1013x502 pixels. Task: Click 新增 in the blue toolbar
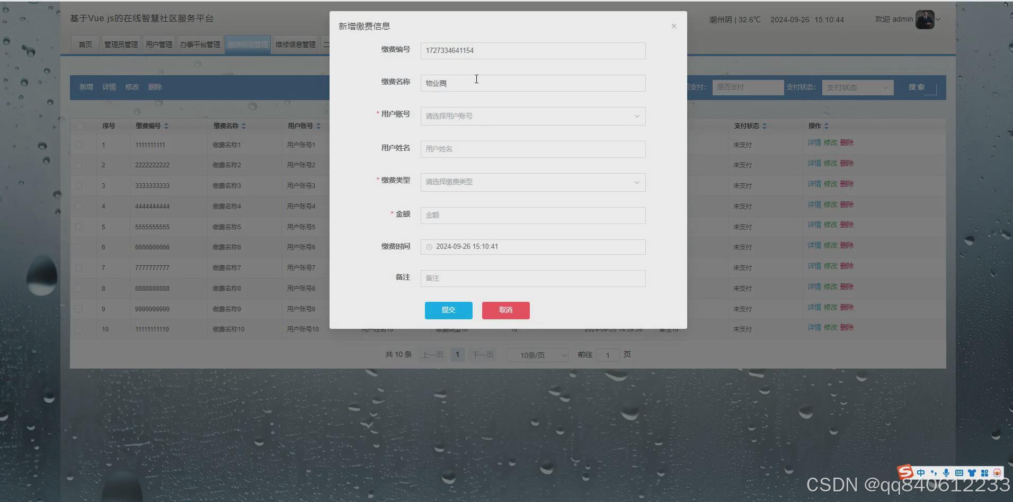coord(86,87)
